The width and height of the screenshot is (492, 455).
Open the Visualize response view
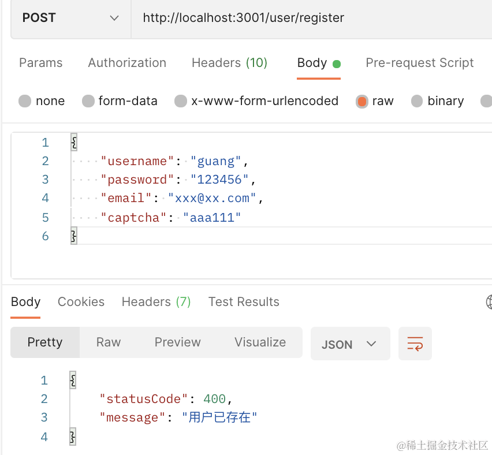pos(260,342)
